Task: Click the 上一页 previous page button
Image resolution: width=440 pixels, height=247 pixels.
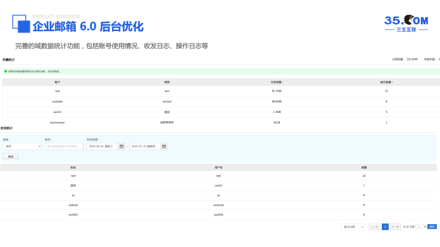Action: coord(374,227)
